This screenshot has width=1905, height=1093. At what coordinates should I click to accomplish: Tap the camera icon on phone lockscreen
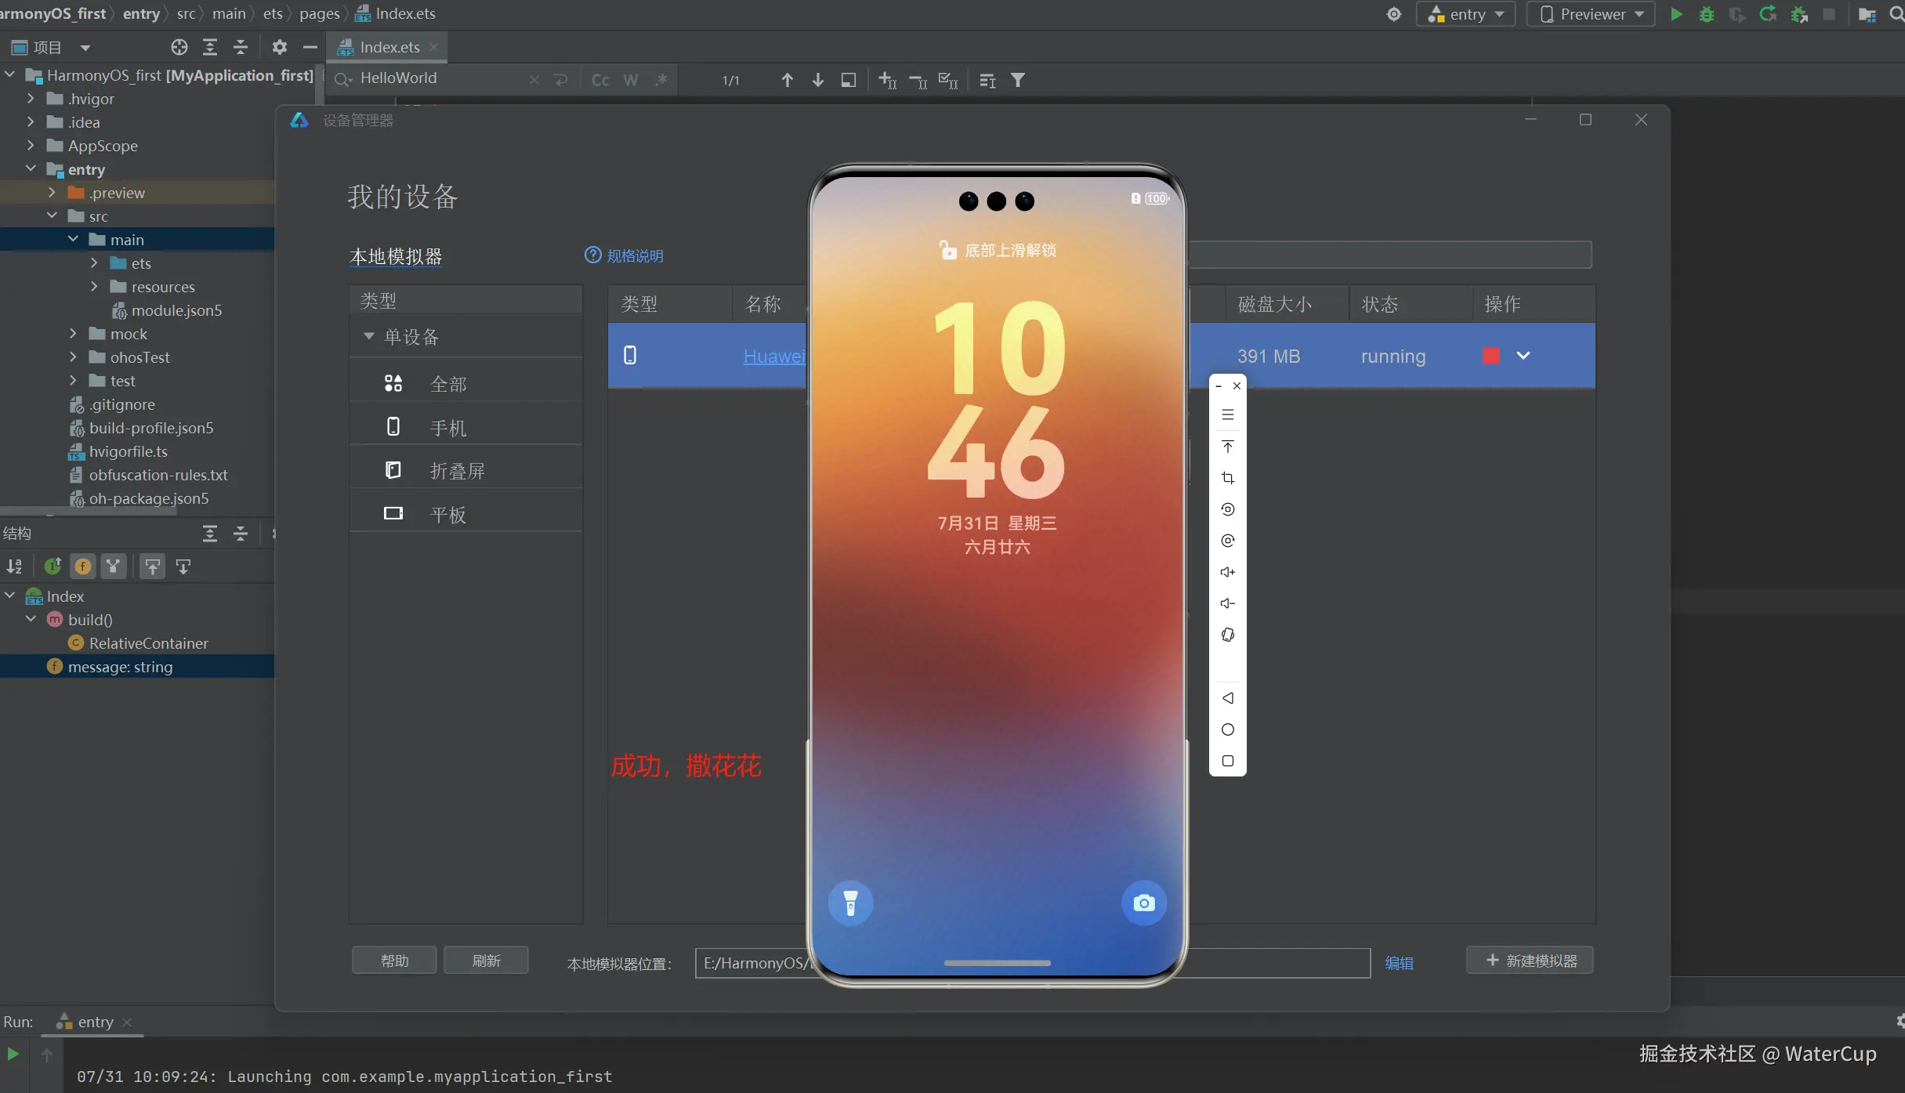coord(1143,903)
